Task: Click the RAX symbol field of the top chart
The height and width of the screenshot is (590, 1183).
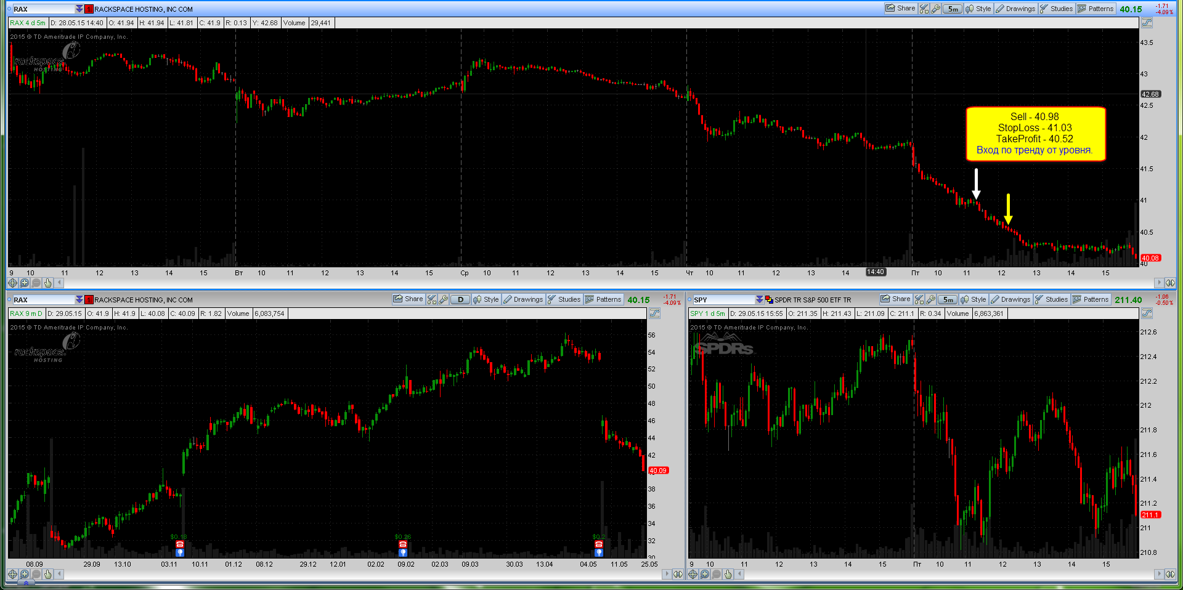Action: (x=43, y=9)
